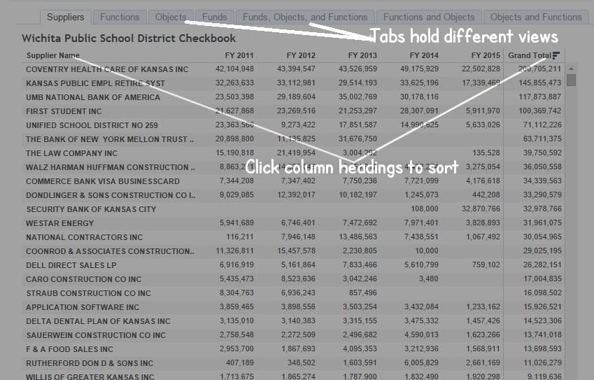Image resolution: width=594 pixels, height=380 pixels.
Task: Click the vertical scrollbar thumb
Action: (x=571, y=80)
